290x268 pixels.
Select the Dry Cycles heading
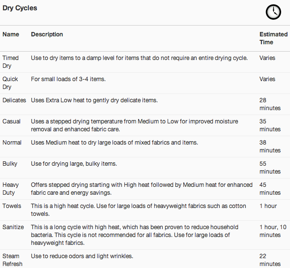click(20, 8)
